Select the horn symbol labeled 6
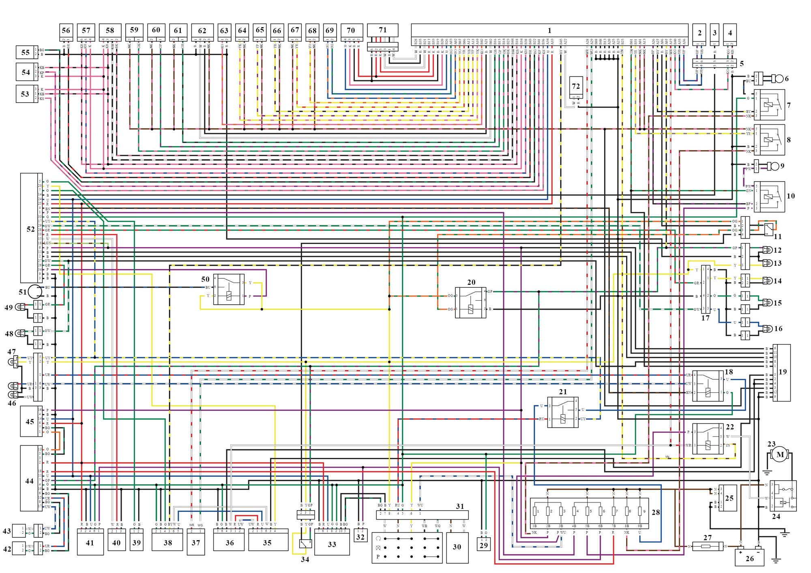 coord(777,78)
